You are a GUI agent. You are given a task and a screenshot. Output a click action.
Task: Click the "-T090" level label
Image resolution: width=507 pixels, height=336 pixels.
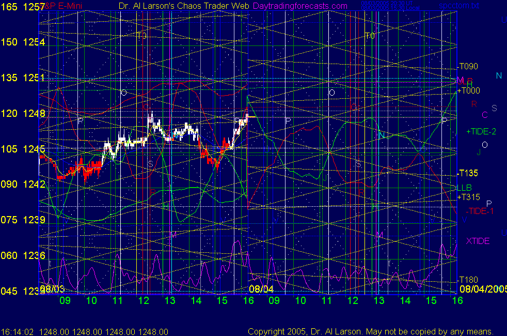click(468, 66)
